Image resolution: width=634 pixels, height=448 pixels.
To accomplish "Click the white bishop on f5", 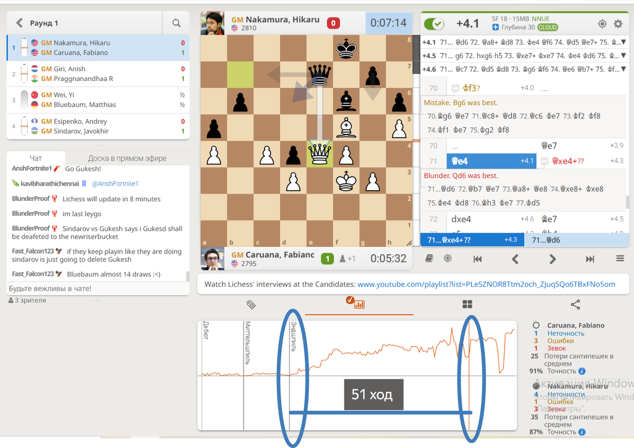I will pyautogui.click(x=346, y=127).
